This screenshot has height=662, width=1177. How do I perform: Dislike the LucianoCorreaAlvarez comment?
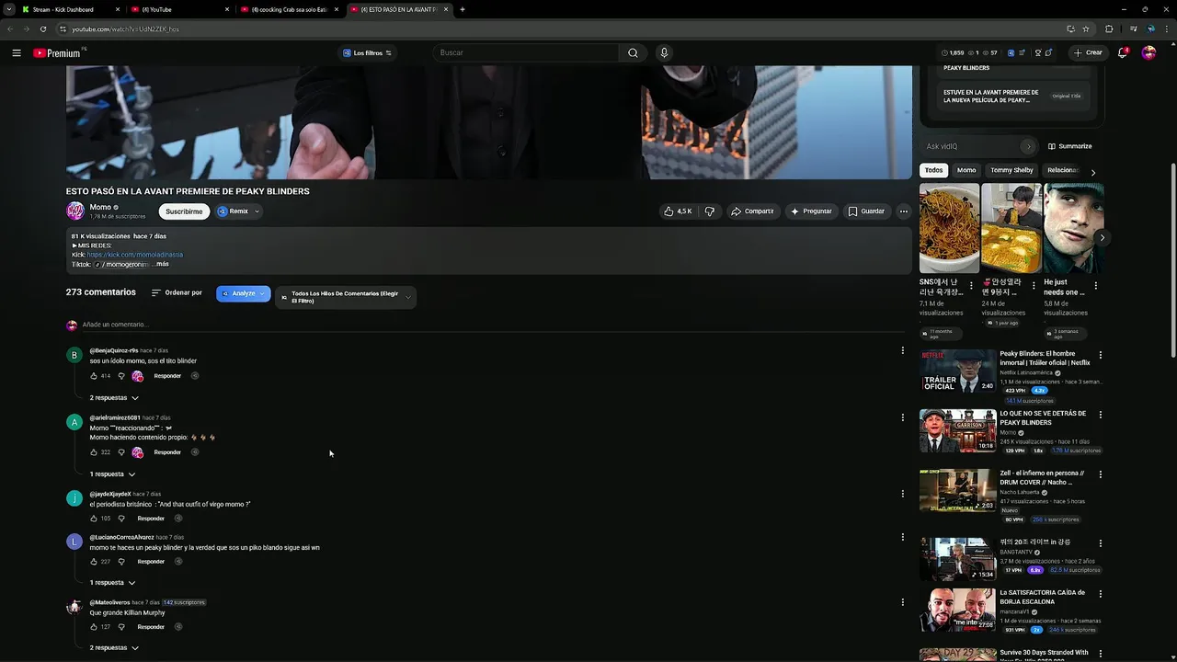120,562
